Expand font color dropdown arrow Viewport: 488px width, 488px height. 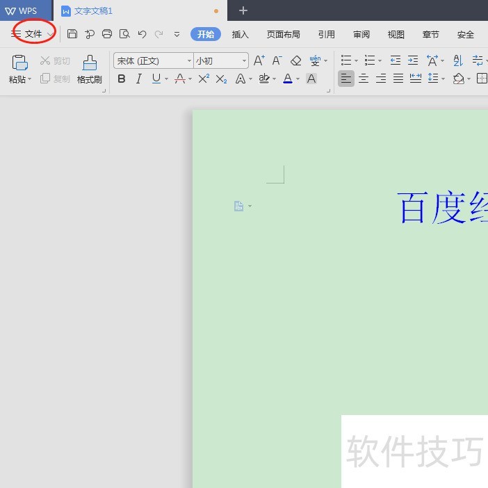[x=298, y=79]
